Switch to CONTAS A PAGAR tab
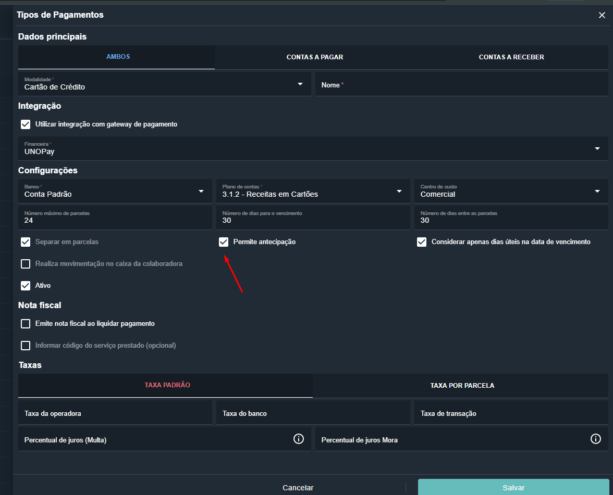The height and width of the screenshot is (495, 613). point(315,57)
